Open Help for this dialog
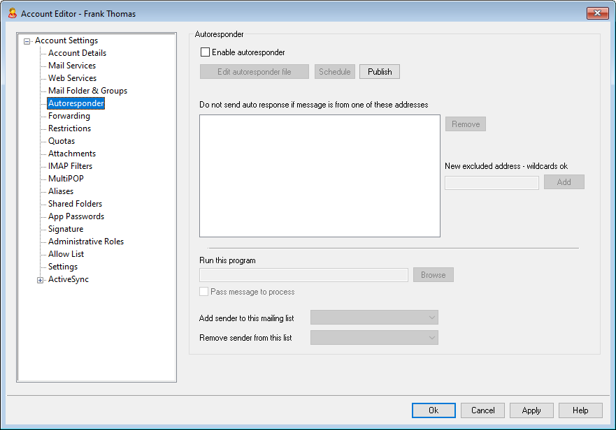The image size is (616, 430). point(580,410)
